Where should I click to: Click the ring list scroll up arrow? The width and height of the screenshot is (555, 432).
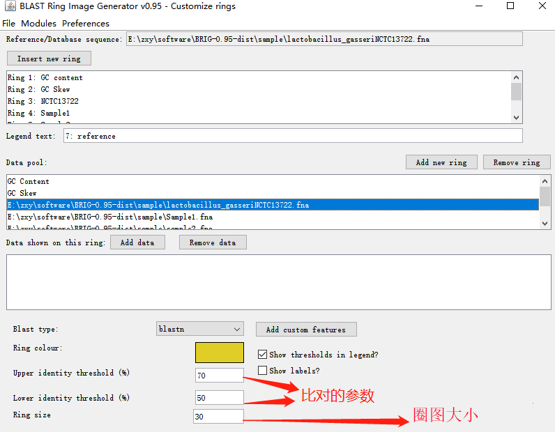[x=517, y=77]
